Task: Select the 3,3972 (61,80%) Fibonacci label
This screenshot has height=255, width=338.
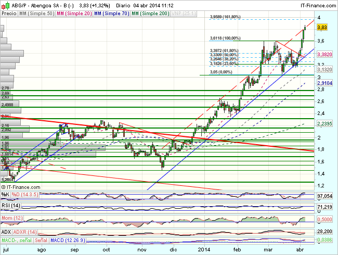Action: click(224, 50)
